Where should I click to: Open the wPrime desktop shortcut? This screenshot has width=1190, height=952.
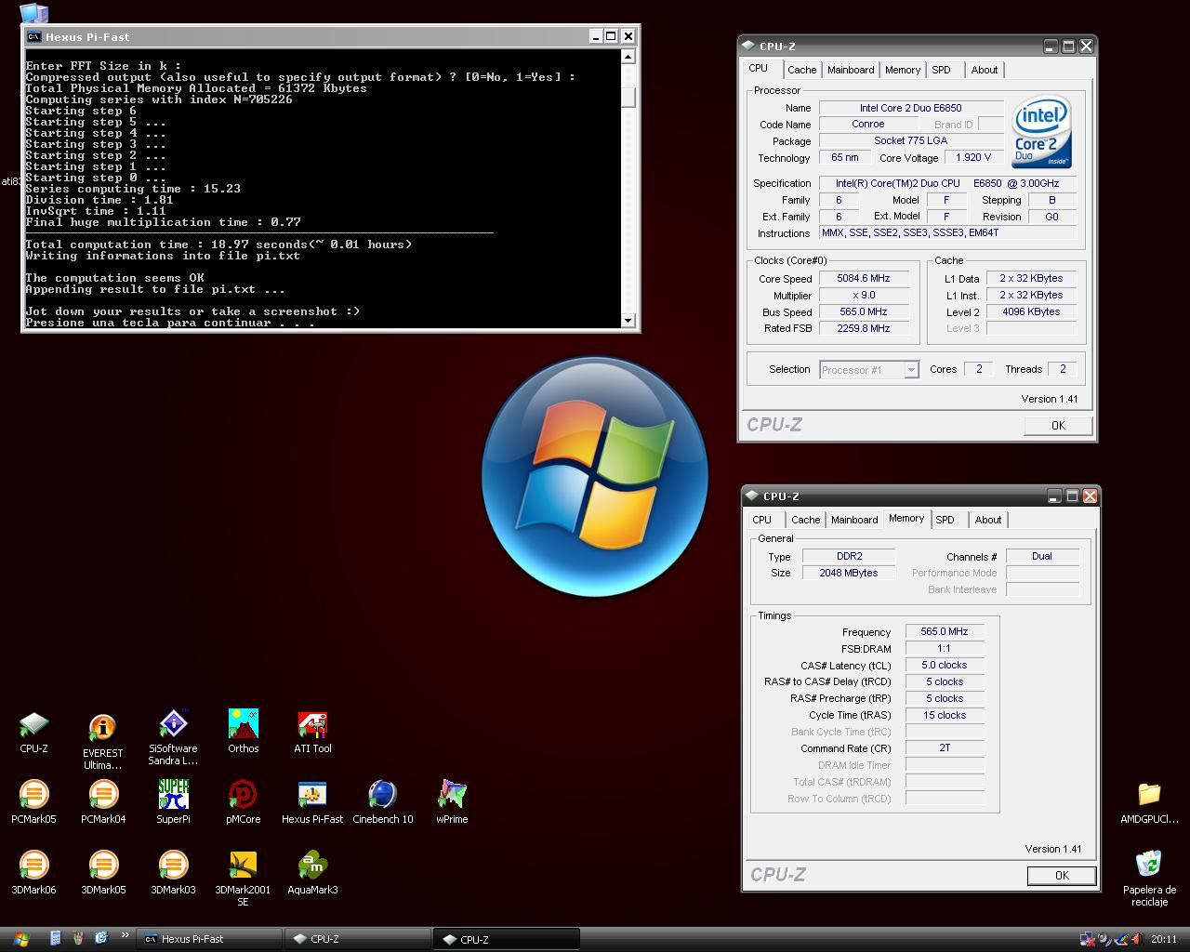pyautogui.click(x=452, y=802)
